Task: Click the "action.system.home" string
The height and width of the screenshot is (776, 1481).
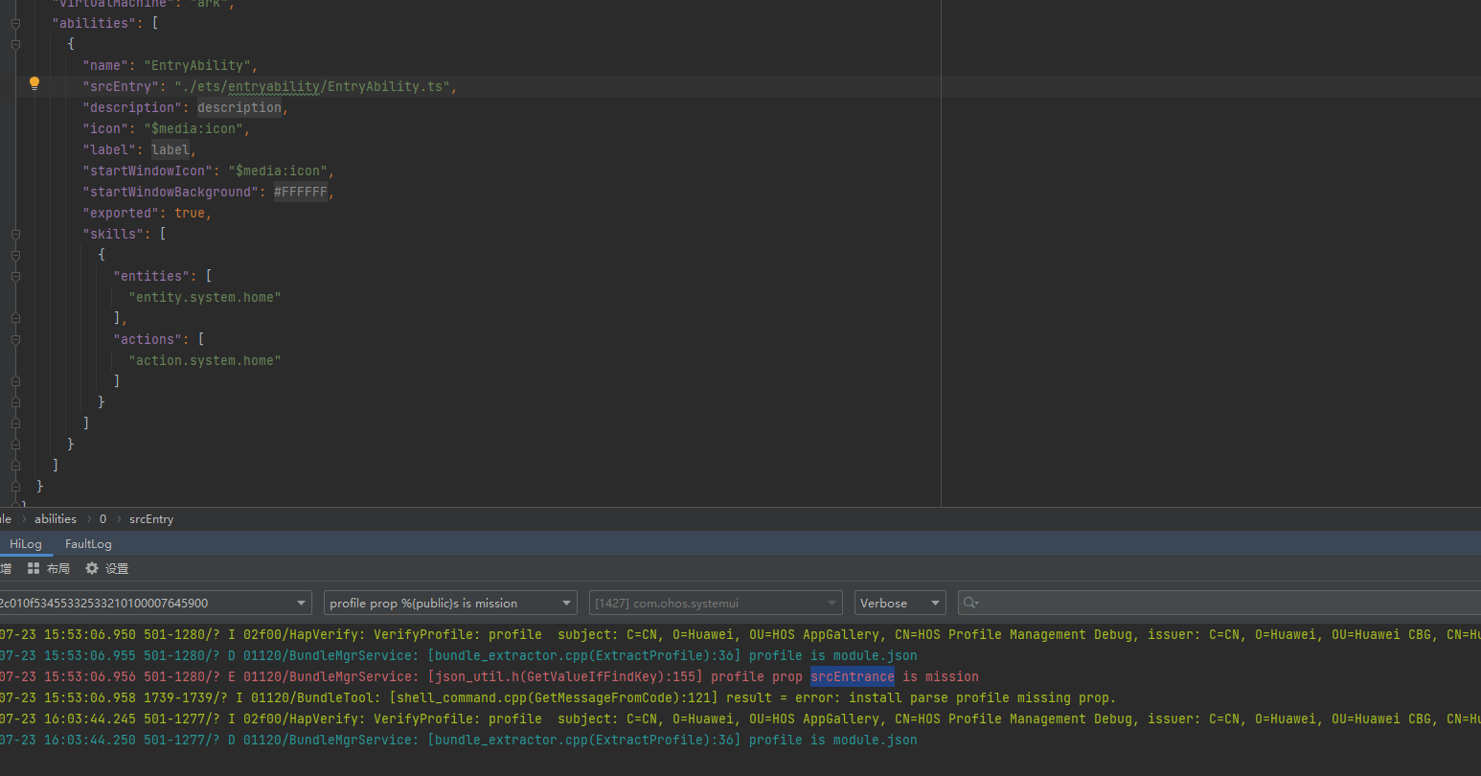Action: pyautogui.click(x=205, y=360)
